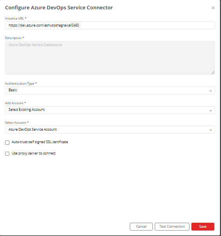Save the connector configuration
The width and height of the screenshot is (221, 236).
point(203,227)
